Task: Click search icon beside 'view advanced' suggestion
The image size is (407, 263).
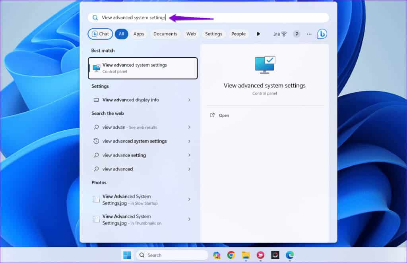Action: point(96,169)
